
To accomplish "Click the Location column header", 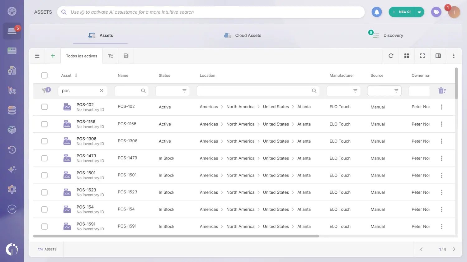I will (207, 76).
